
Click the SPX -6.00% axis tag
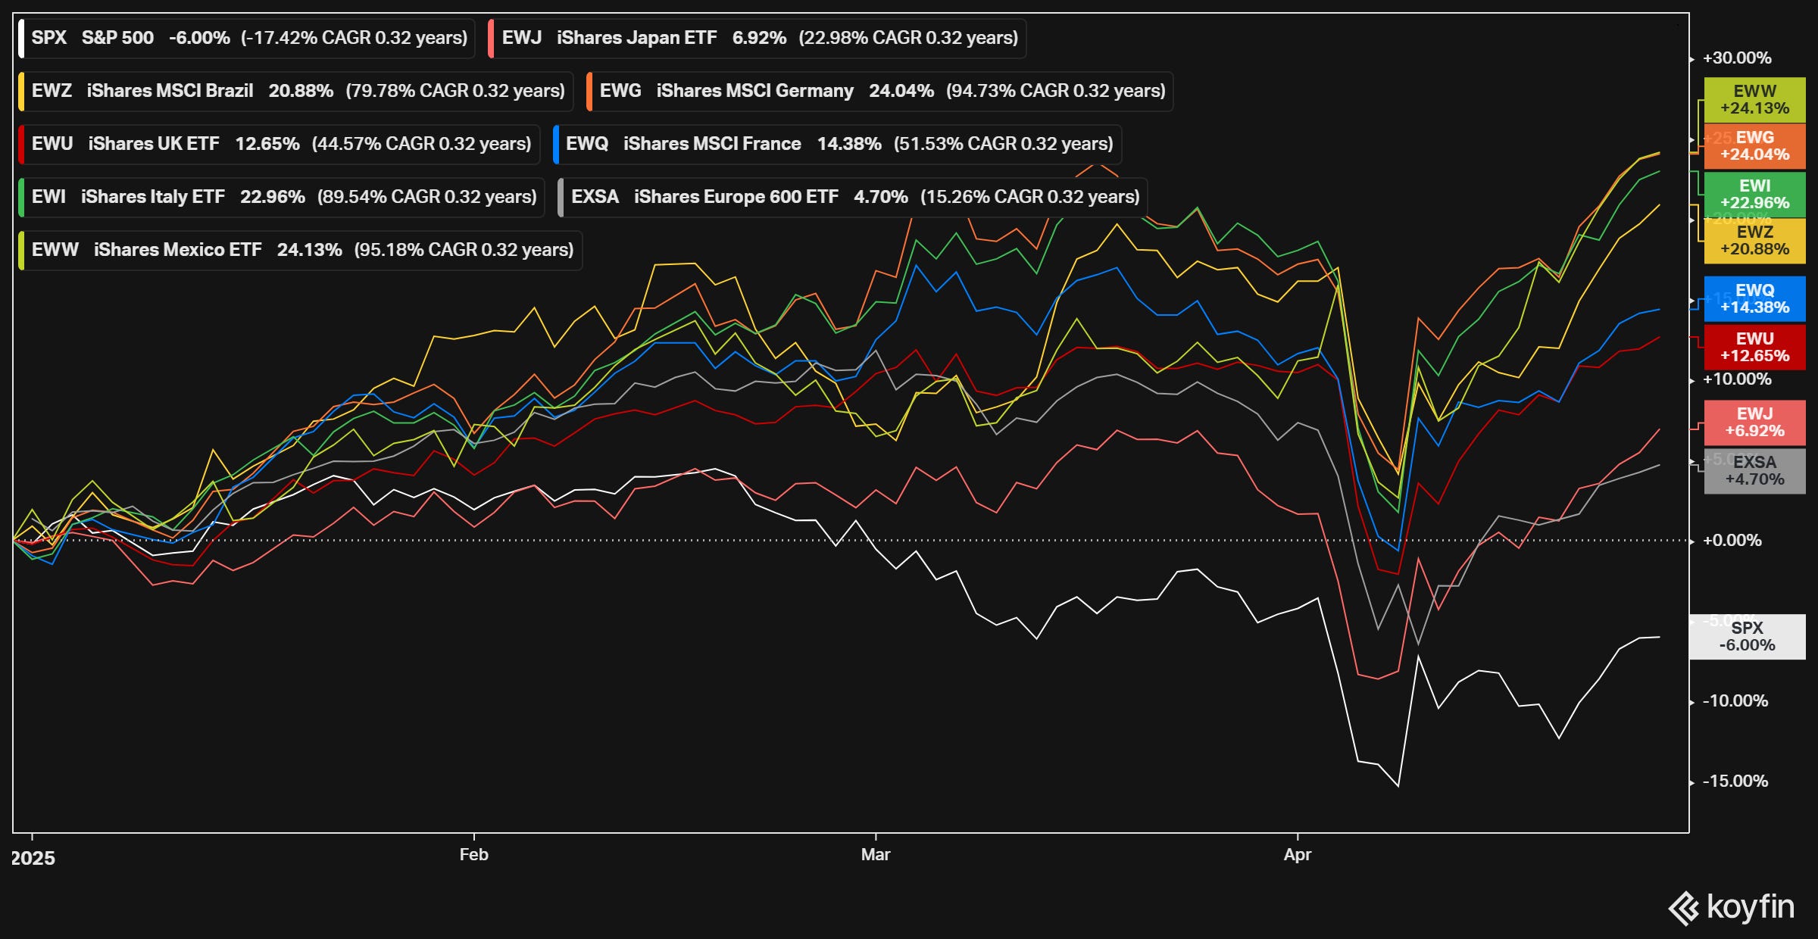pyautogui.click(x=1747, y=637)
